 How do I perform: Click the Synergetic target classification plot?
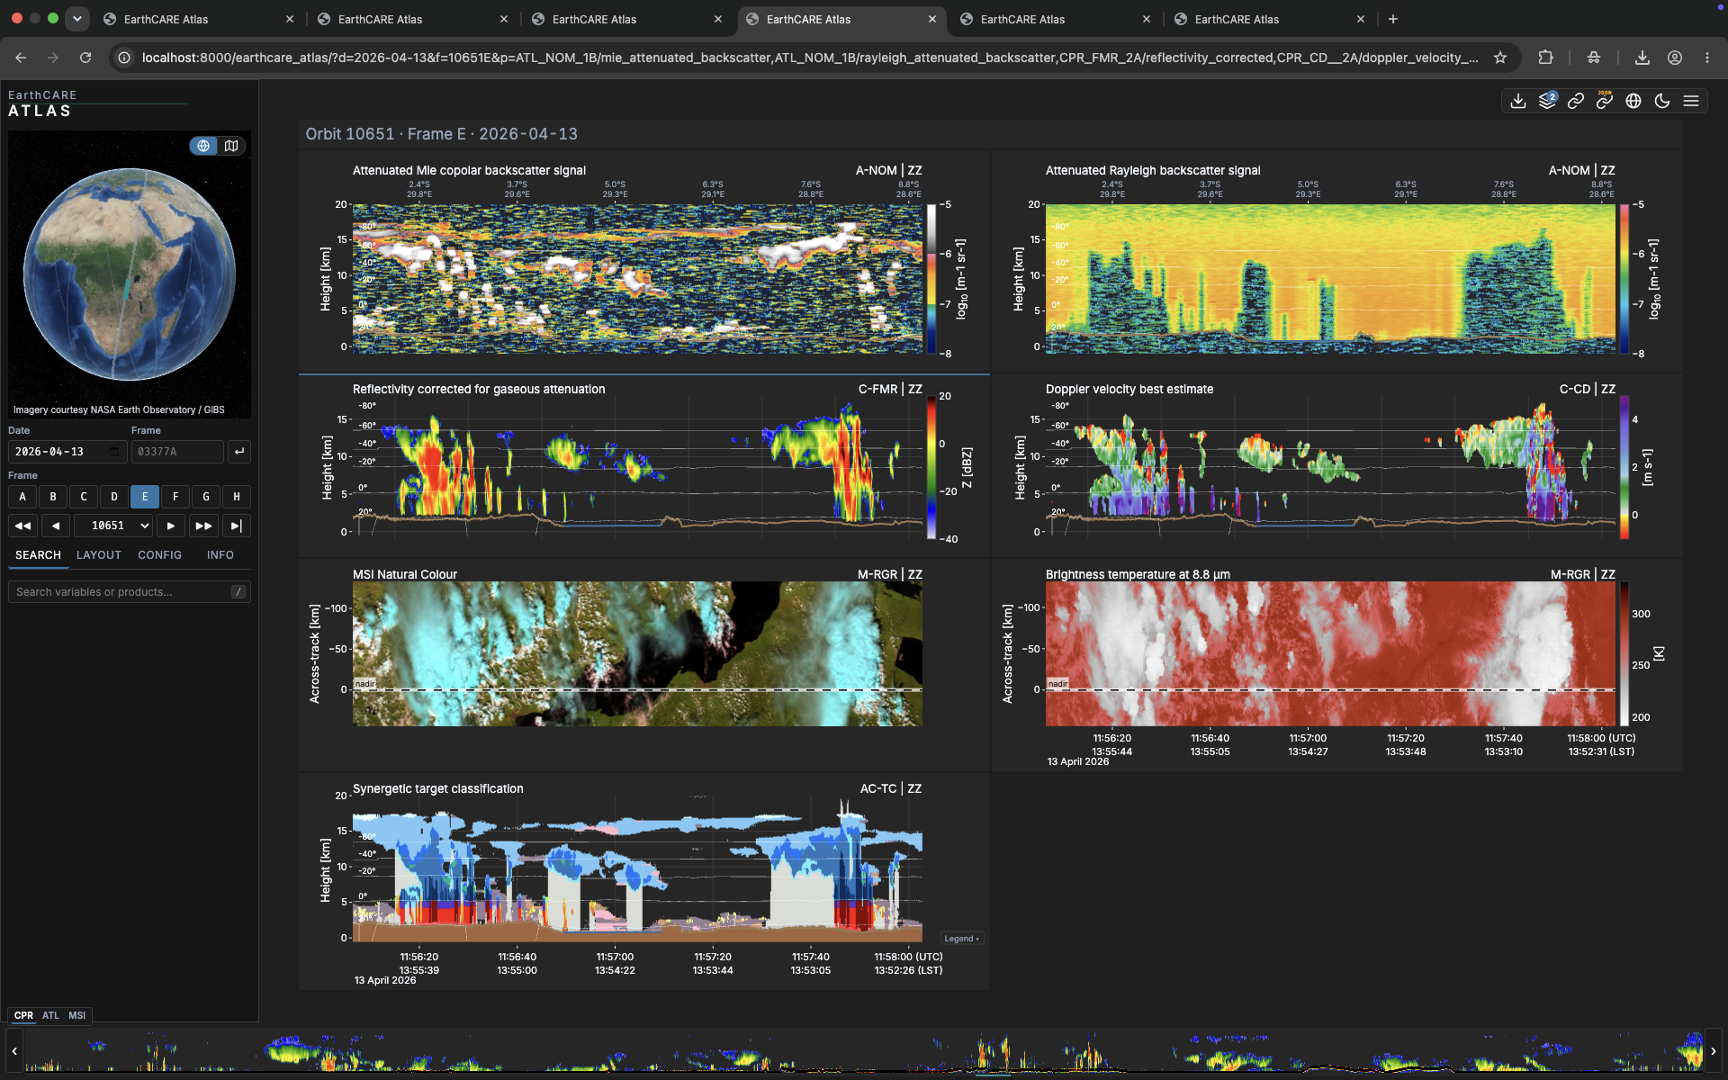tap(637, 868)
